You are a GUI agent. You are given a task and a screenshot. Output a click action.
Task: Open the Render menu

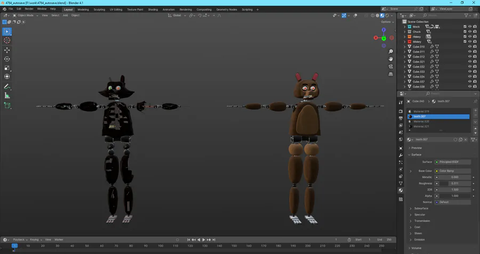click(29, 9)
